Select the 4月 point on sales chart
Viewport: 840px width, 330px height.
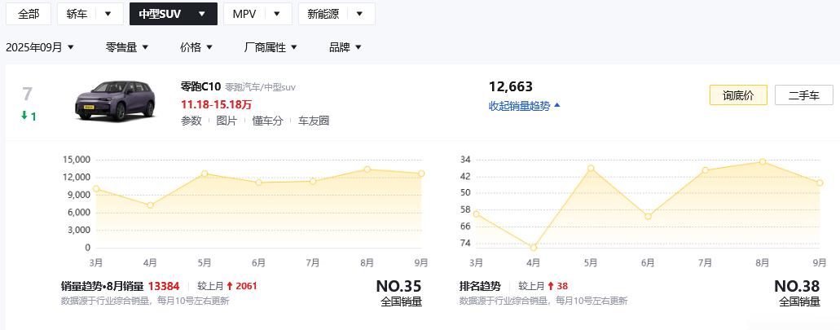pyautogui.click(x=151, y=205)
